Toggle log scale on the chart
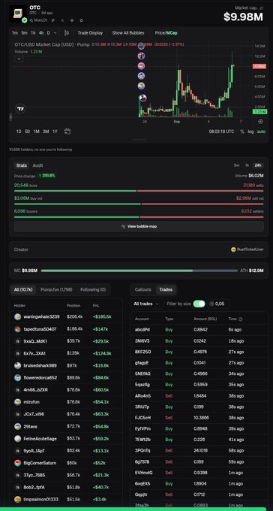Viewport: 273px width, 511px height. (x=250, y=132)
